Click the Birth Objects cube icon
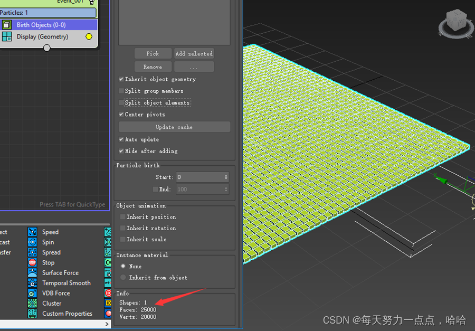This screenshot has height=331, width=475. 6,24
